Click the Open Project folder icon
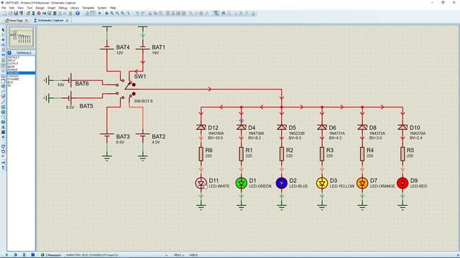Viewport: 460px width, 258px height. click(10, 14)
